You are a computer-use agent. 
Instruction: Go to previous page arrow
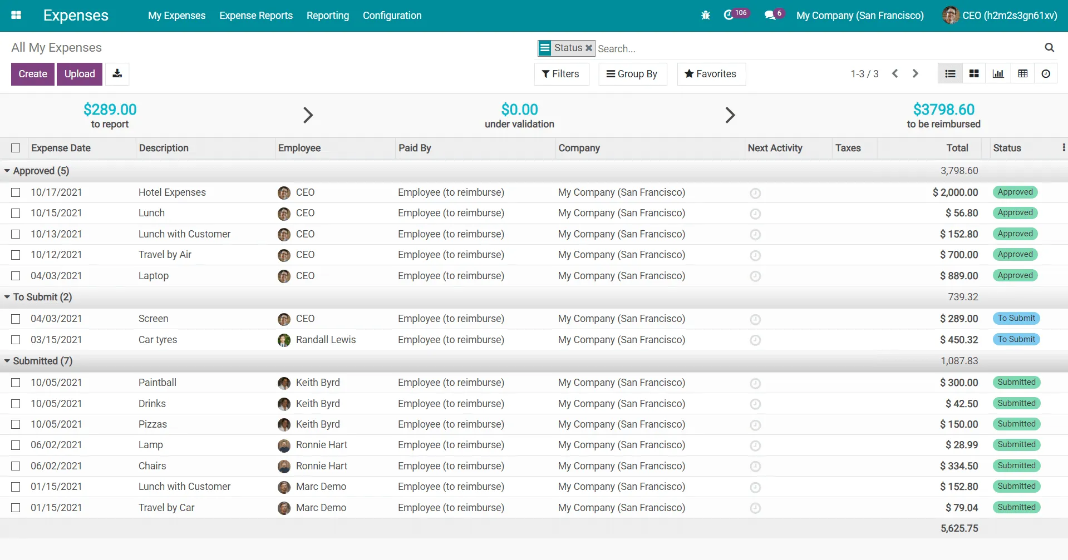[895, 73]
